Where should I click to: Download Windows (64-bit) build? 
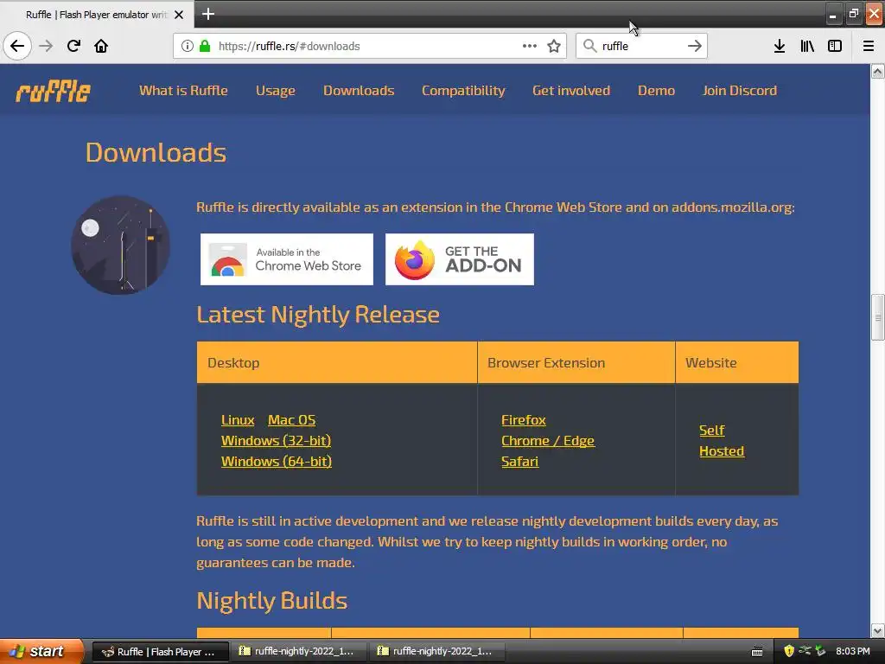(x=277, y=462)
